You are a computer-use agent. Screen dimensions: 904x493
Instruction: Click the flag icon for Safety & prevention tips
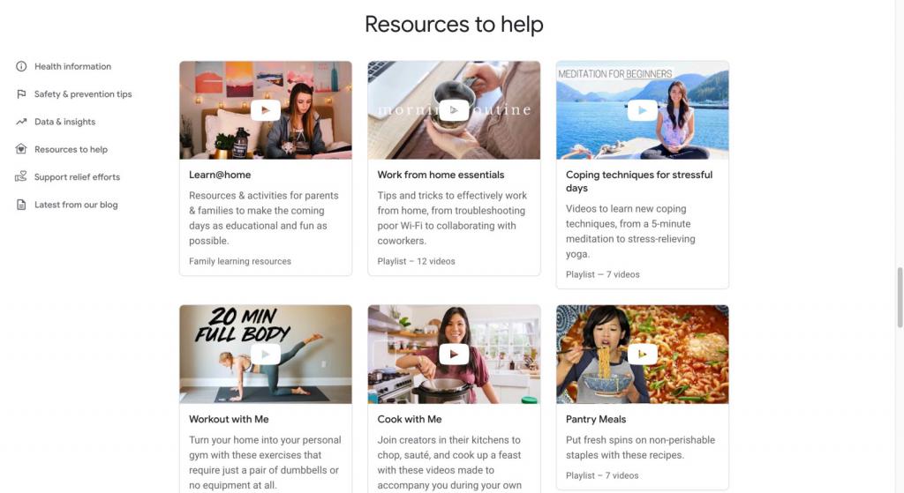21,93
